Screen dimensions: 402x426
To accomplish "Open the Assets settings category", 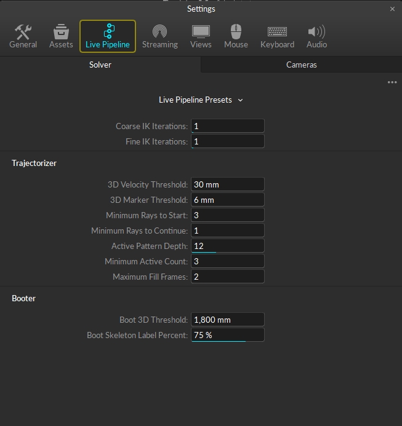I will pos(61,36).
